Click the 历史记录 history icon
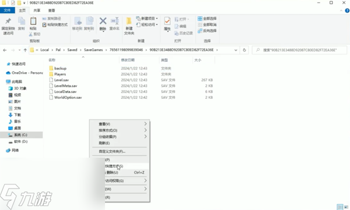The height and width of the screenshot is (210, 350). tap(177, 33)
